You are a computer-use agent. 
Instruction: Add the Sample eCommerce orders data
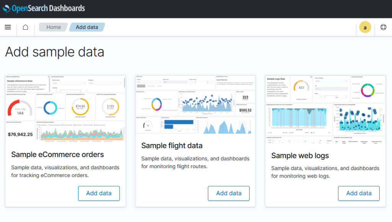point(99,193)
